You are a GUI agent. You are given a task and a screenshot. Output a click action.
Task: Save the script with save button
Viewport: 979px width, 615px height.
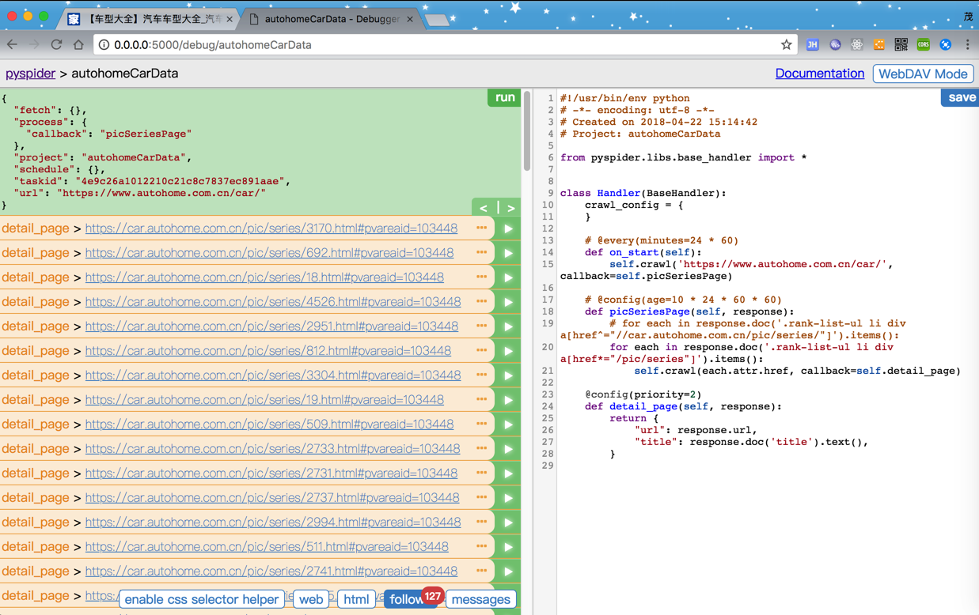(x=961, y=97)
